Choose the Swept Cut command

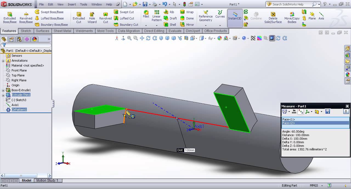124,12
